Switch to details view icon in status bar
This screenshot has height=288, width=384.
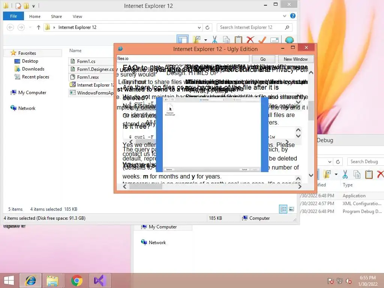click(x=283, y=209)
